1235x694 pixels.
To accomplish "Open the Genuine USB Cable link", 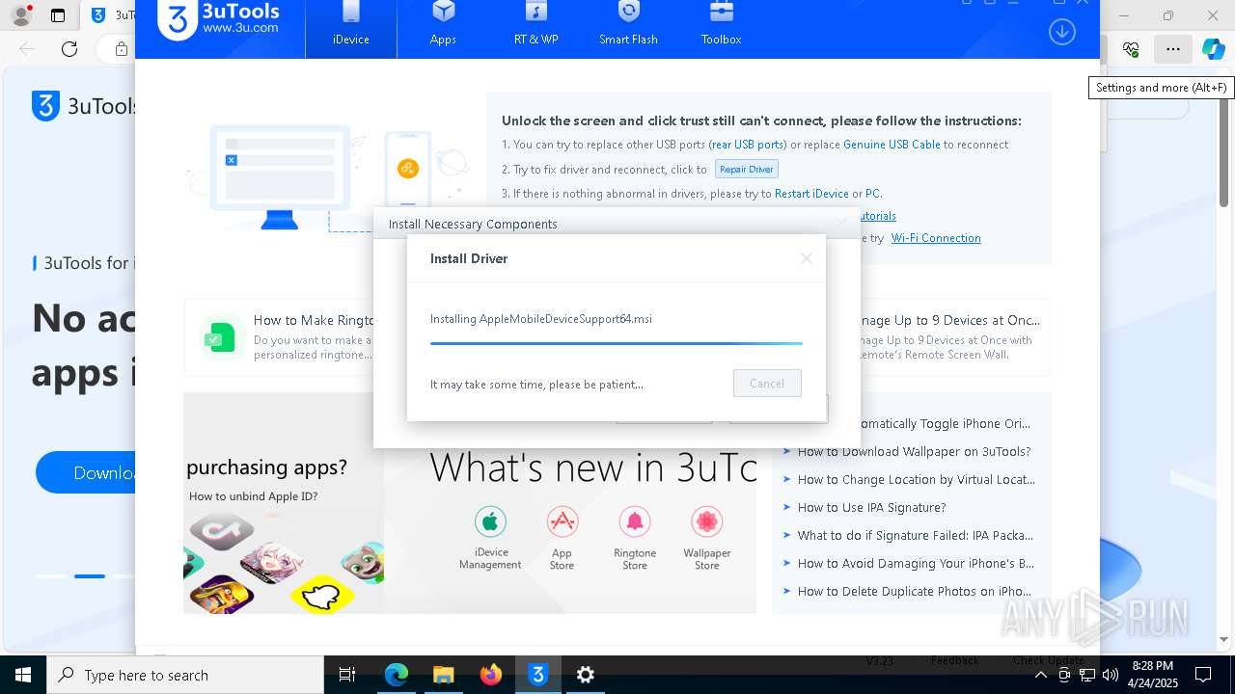I will point(892,145).
